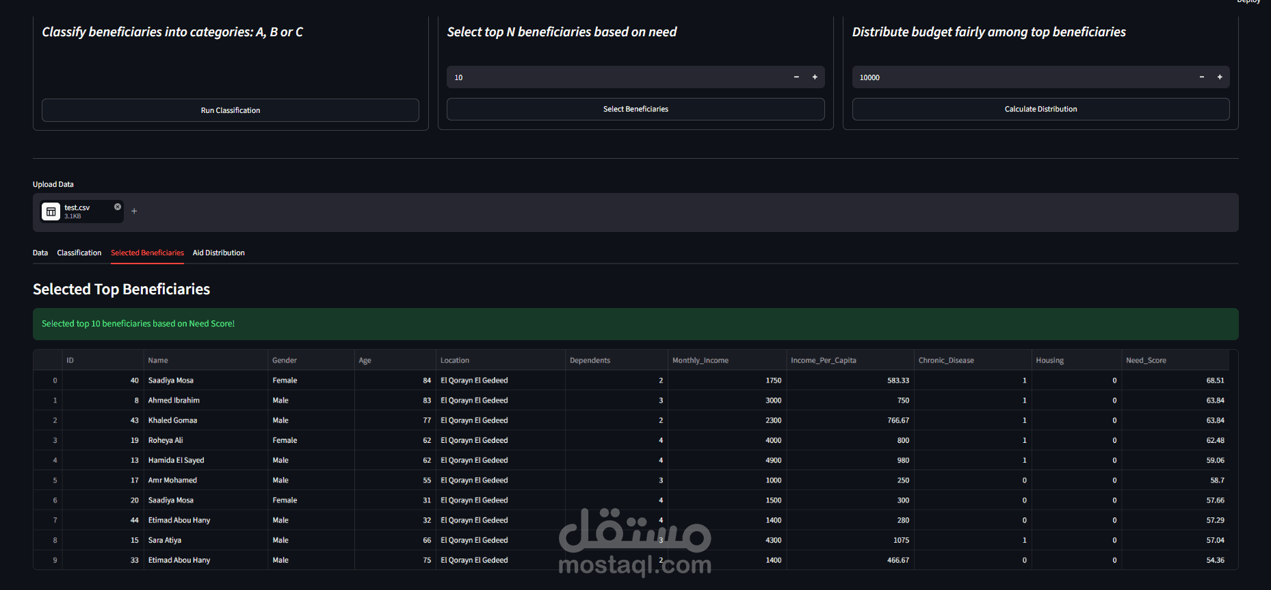Select the name cell Sara Atiya
The image size is (1271, 590).
pos(206,540)
